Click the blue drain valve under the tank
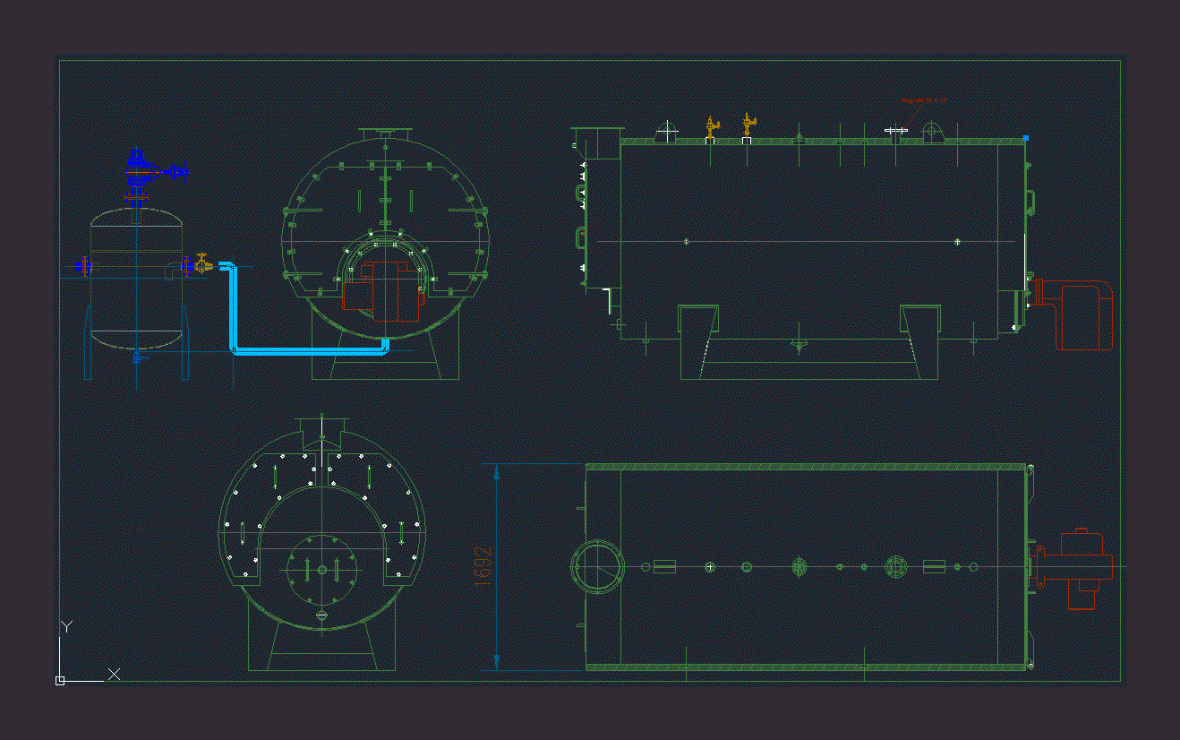 click(137, 358)
